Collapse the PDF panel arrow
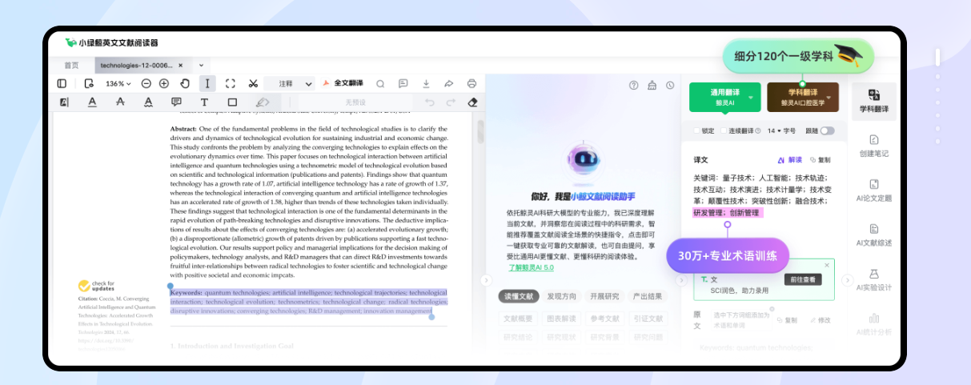Viewport: 971px width, 385px height. 485,280
